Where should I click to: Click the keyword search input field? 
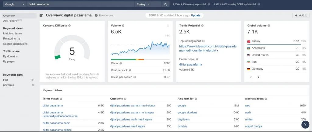(80, 4)
